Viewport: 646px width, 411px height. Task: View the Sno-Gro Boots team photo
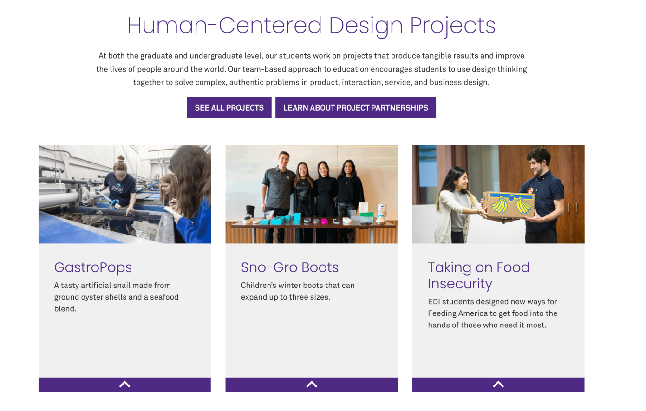tap(312, 194)
